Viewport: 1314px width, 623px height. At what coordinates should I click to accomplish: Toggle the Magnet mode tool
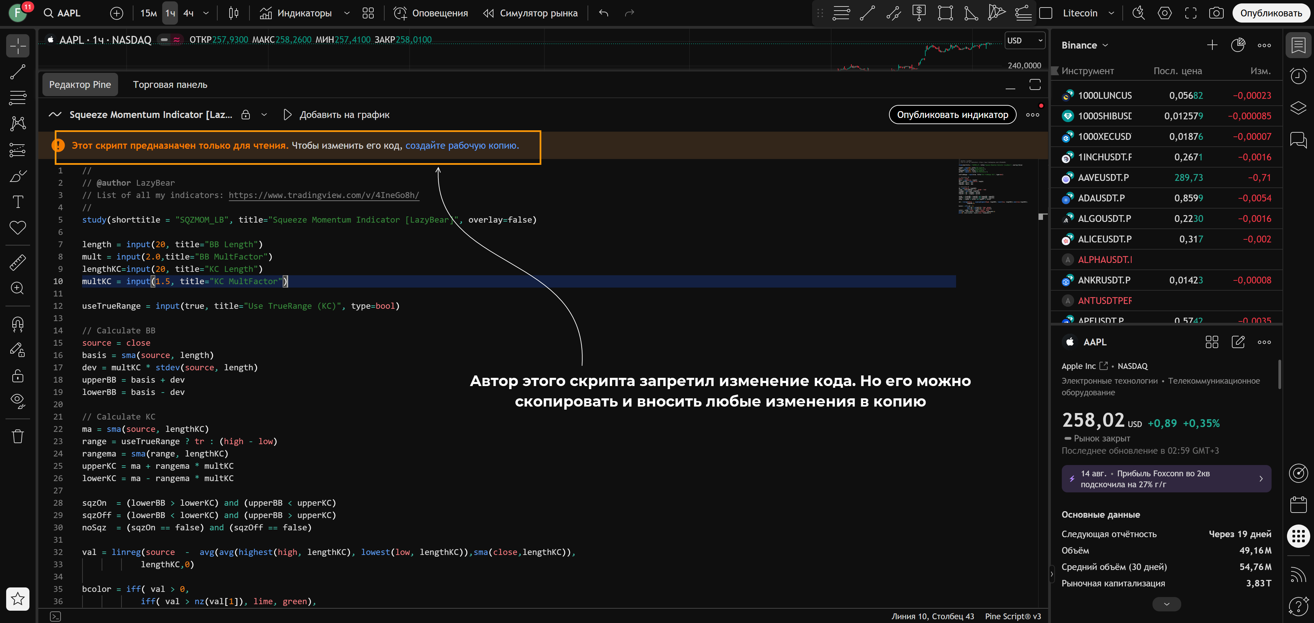pos(18,324)
